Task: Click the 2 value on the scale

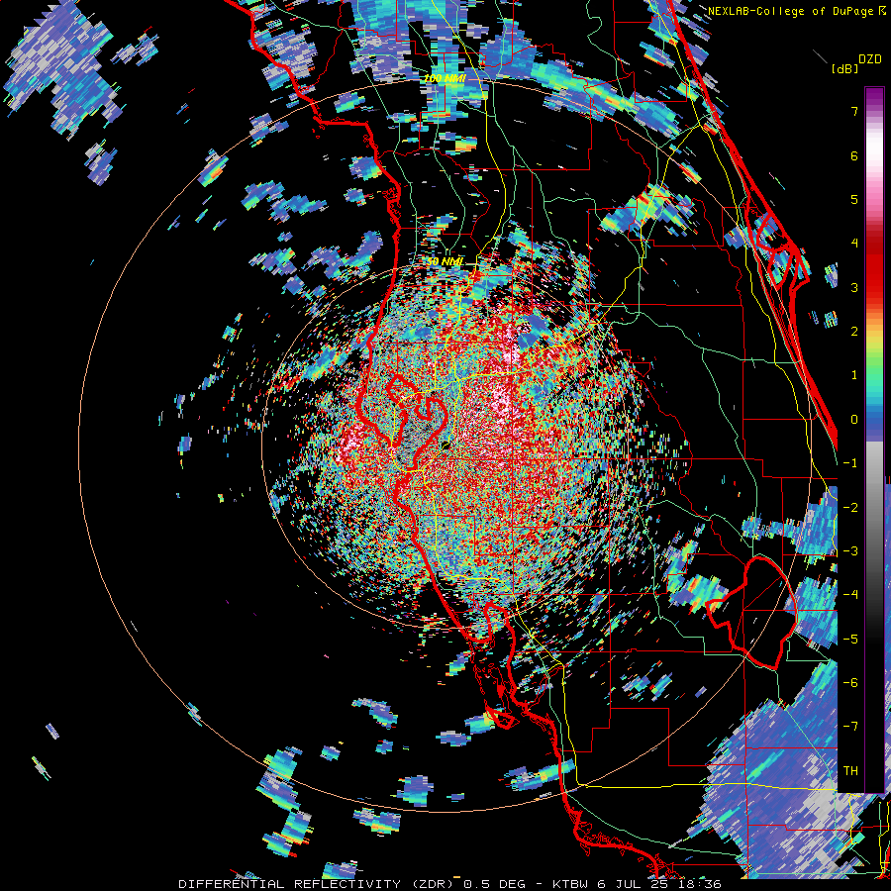Action: (854, 331)
